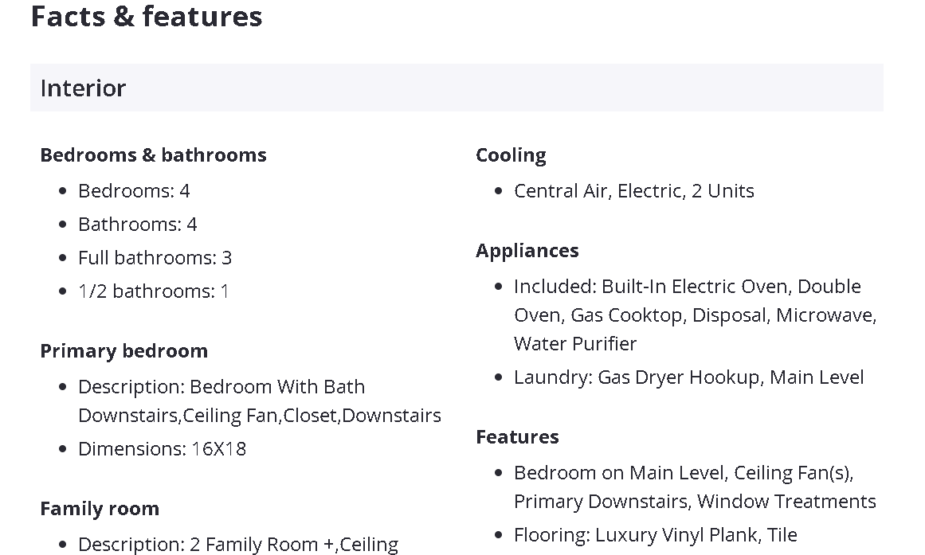Viewport: 925px width, 555px height.
Task: Click the Central Air, Electric, 2 Units item
Action: tap(633, 191)
